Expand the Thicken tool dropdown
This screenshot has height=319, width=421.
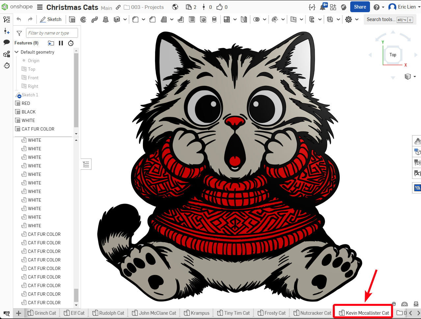(x=125, y=19)
